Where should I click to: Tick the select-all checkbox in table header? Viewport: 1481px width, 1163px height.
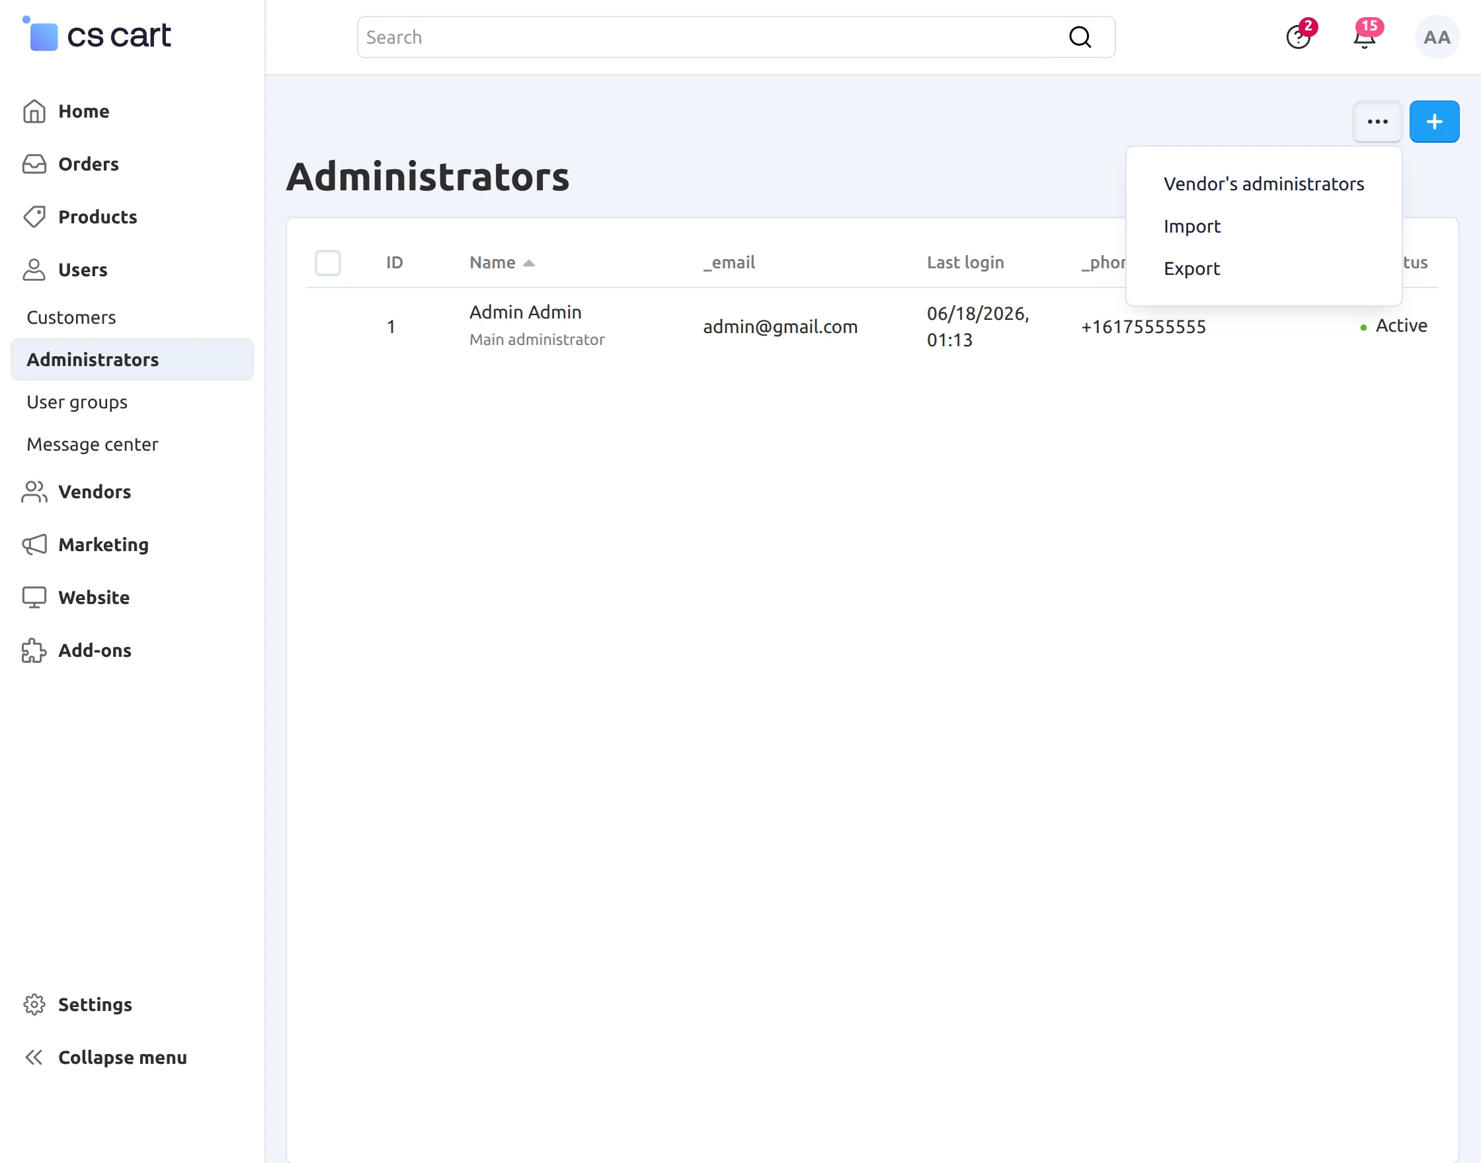click(328, 263)
